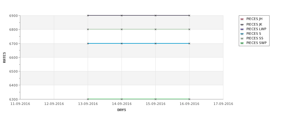300x132 pixels.
Task: Click the PIECES S legend marker
Action: click(242, 34)
